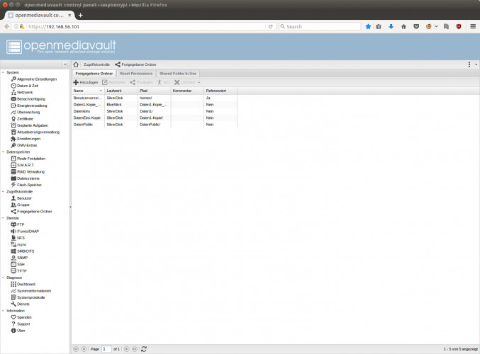
Task: Click Zugriffskontrolle breadcrumb link
Action: (x=96, y=64)
